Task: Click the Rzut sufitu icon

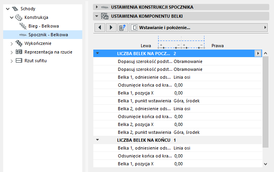Action: coord(19,61)
